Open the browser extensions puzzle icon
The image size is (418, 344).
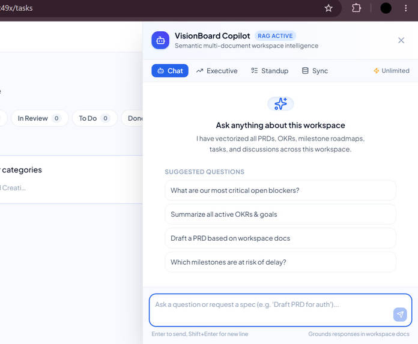(x=356, y=8)
